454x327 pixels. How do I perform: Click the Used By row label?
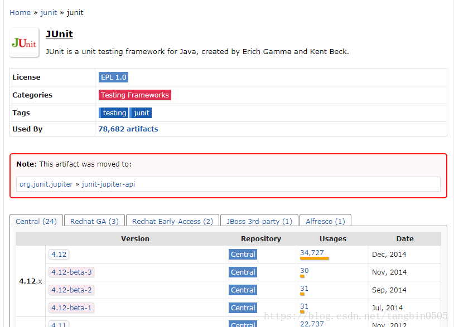click(27, 129)
